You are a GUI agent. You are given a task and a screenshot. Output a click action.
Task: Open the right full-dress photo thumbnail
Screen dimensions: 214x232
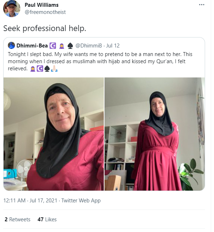155,134
